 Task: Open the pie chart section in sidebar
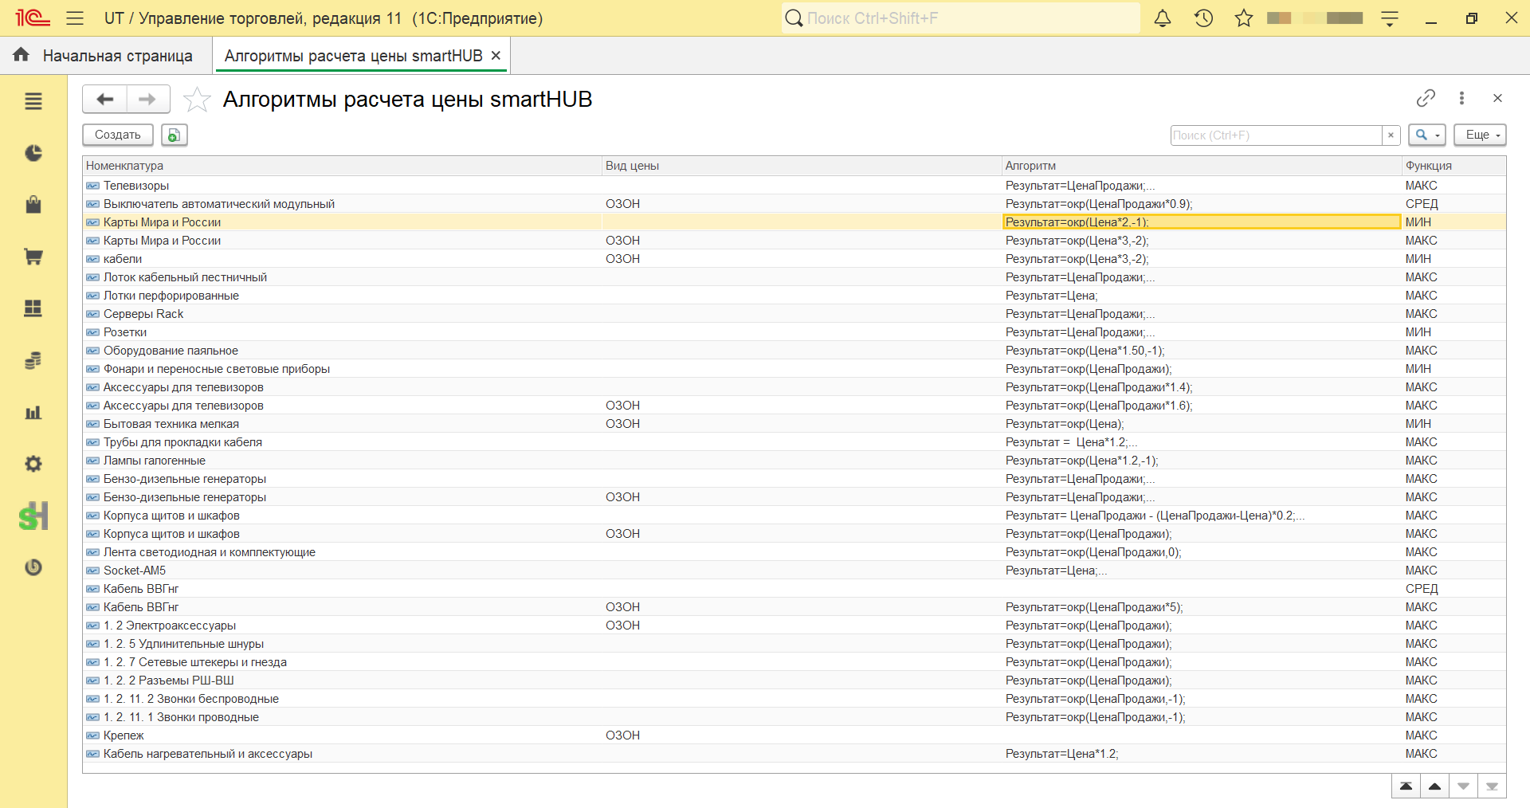pos(33,153)
